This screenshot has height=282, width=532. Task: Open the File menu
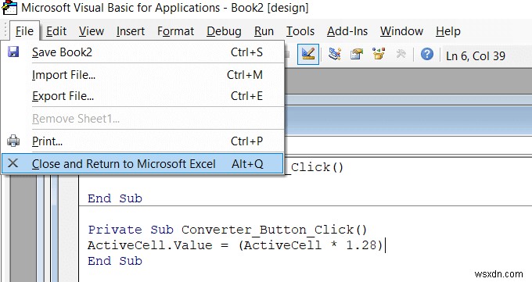click(x=24, y=31)
